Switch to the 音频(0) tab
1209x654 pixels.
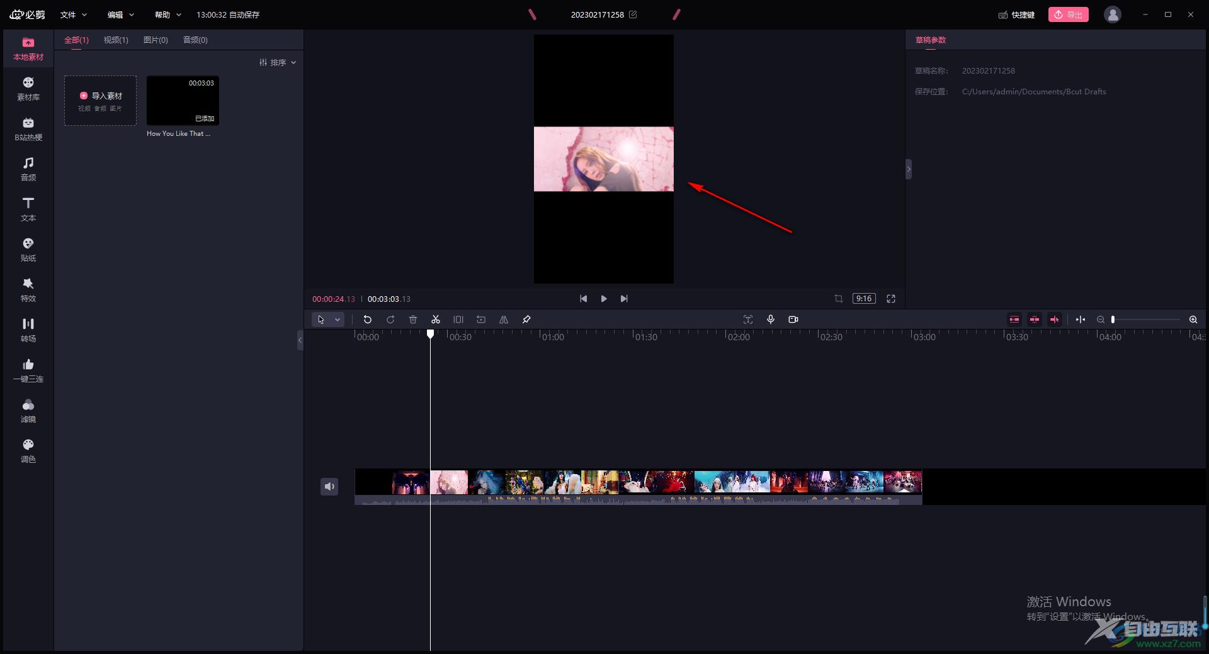coord(195,40)
